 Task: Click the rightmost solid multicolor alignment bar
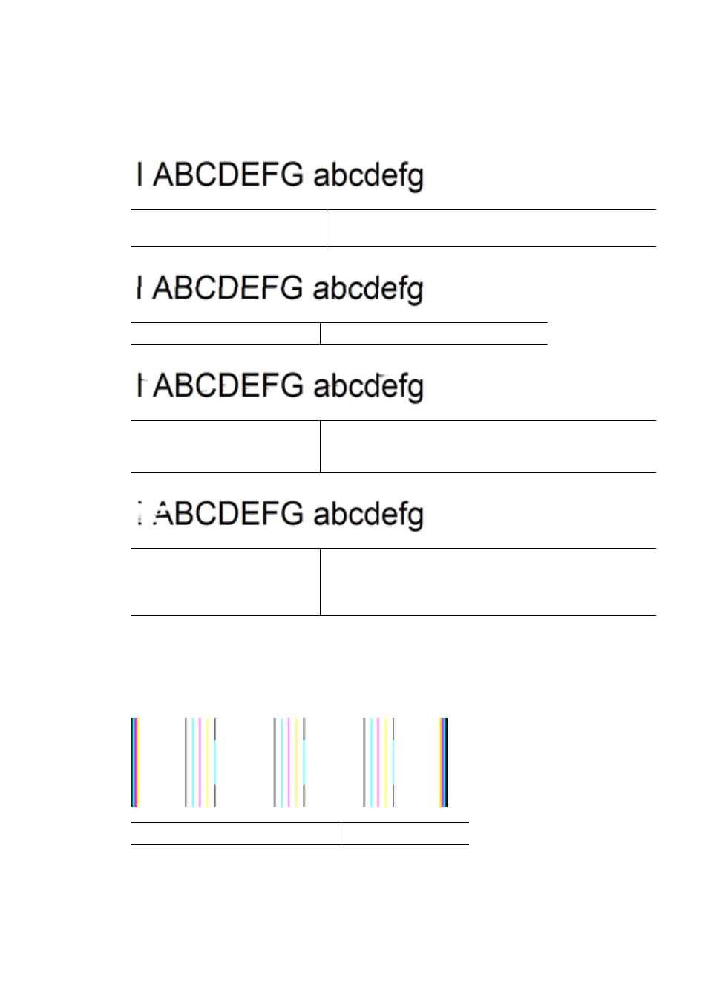click(443, 763)
